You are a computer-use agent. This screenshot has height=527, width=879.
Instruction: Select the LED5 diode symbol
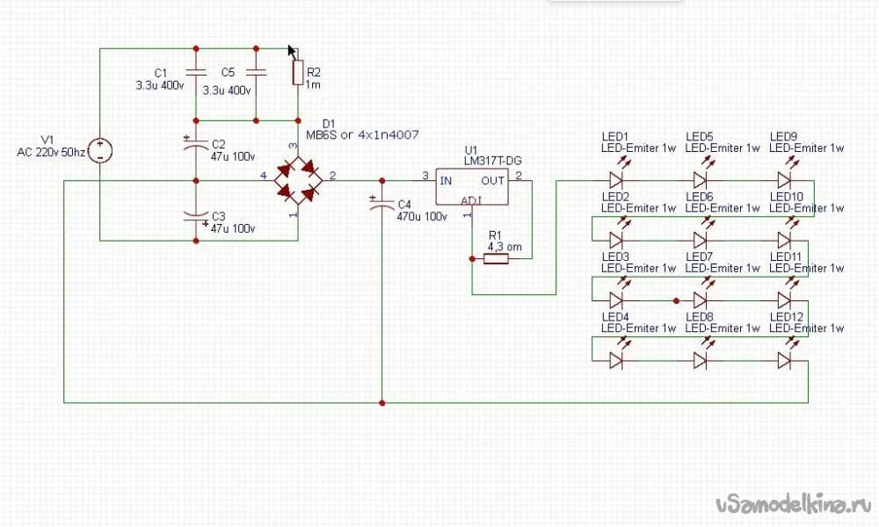pyautogui.click(x=701, y=180)
